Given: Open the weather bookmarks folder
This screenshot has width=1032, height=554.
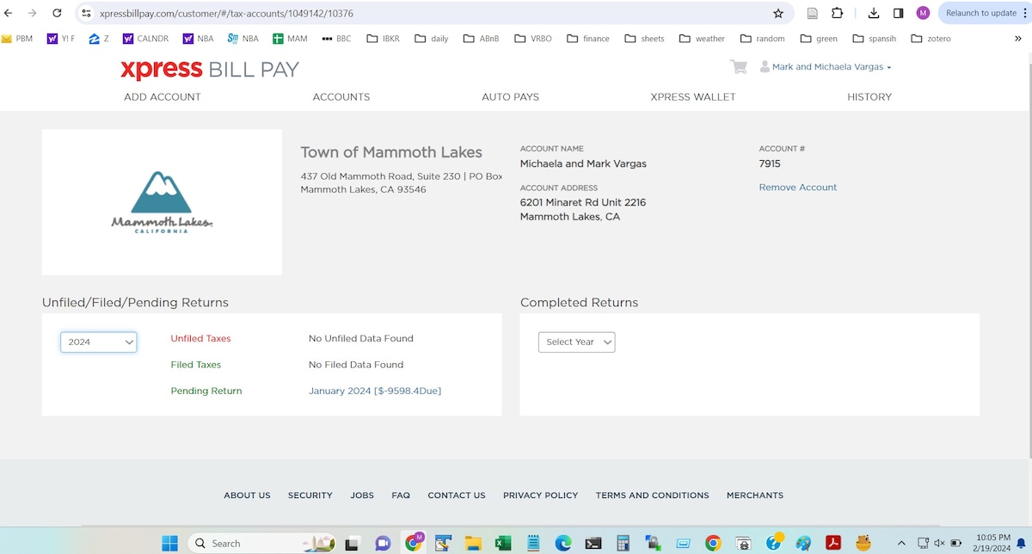Looking at the screenshot, I should click(702, 39).
